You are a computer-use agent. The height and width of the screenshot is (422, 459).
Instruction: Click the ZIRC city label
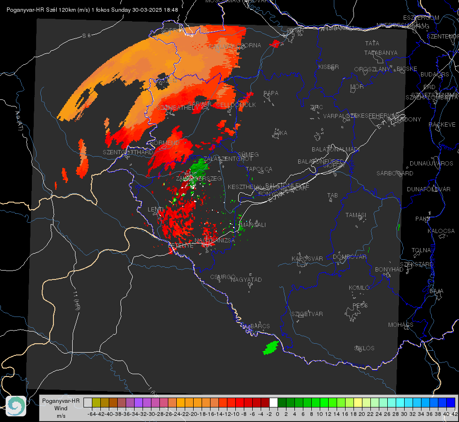(316, 107)
